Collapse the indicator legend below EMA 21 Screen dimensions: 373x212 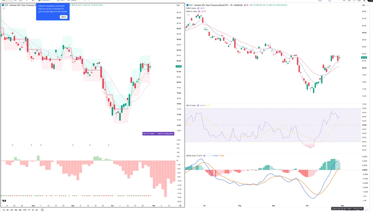(188, 15)
